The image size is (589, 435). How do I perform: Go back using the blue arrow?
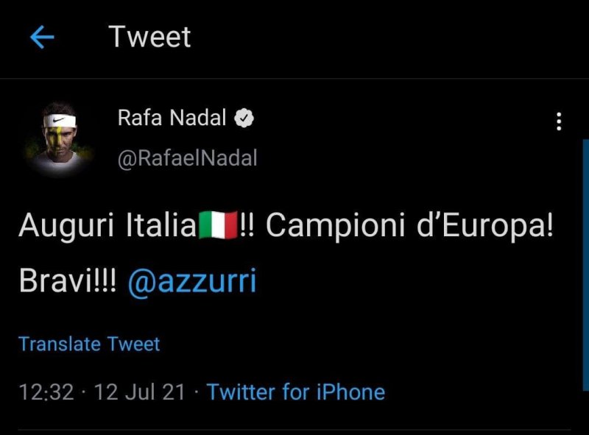[42, 37]
